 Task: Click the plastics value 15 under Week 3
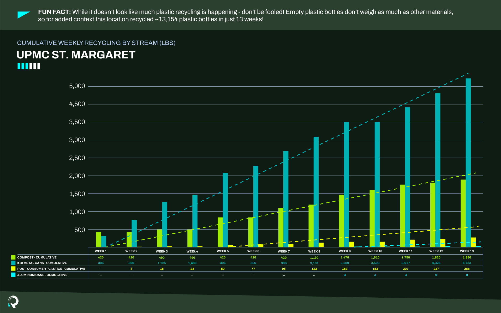point(162,269)
